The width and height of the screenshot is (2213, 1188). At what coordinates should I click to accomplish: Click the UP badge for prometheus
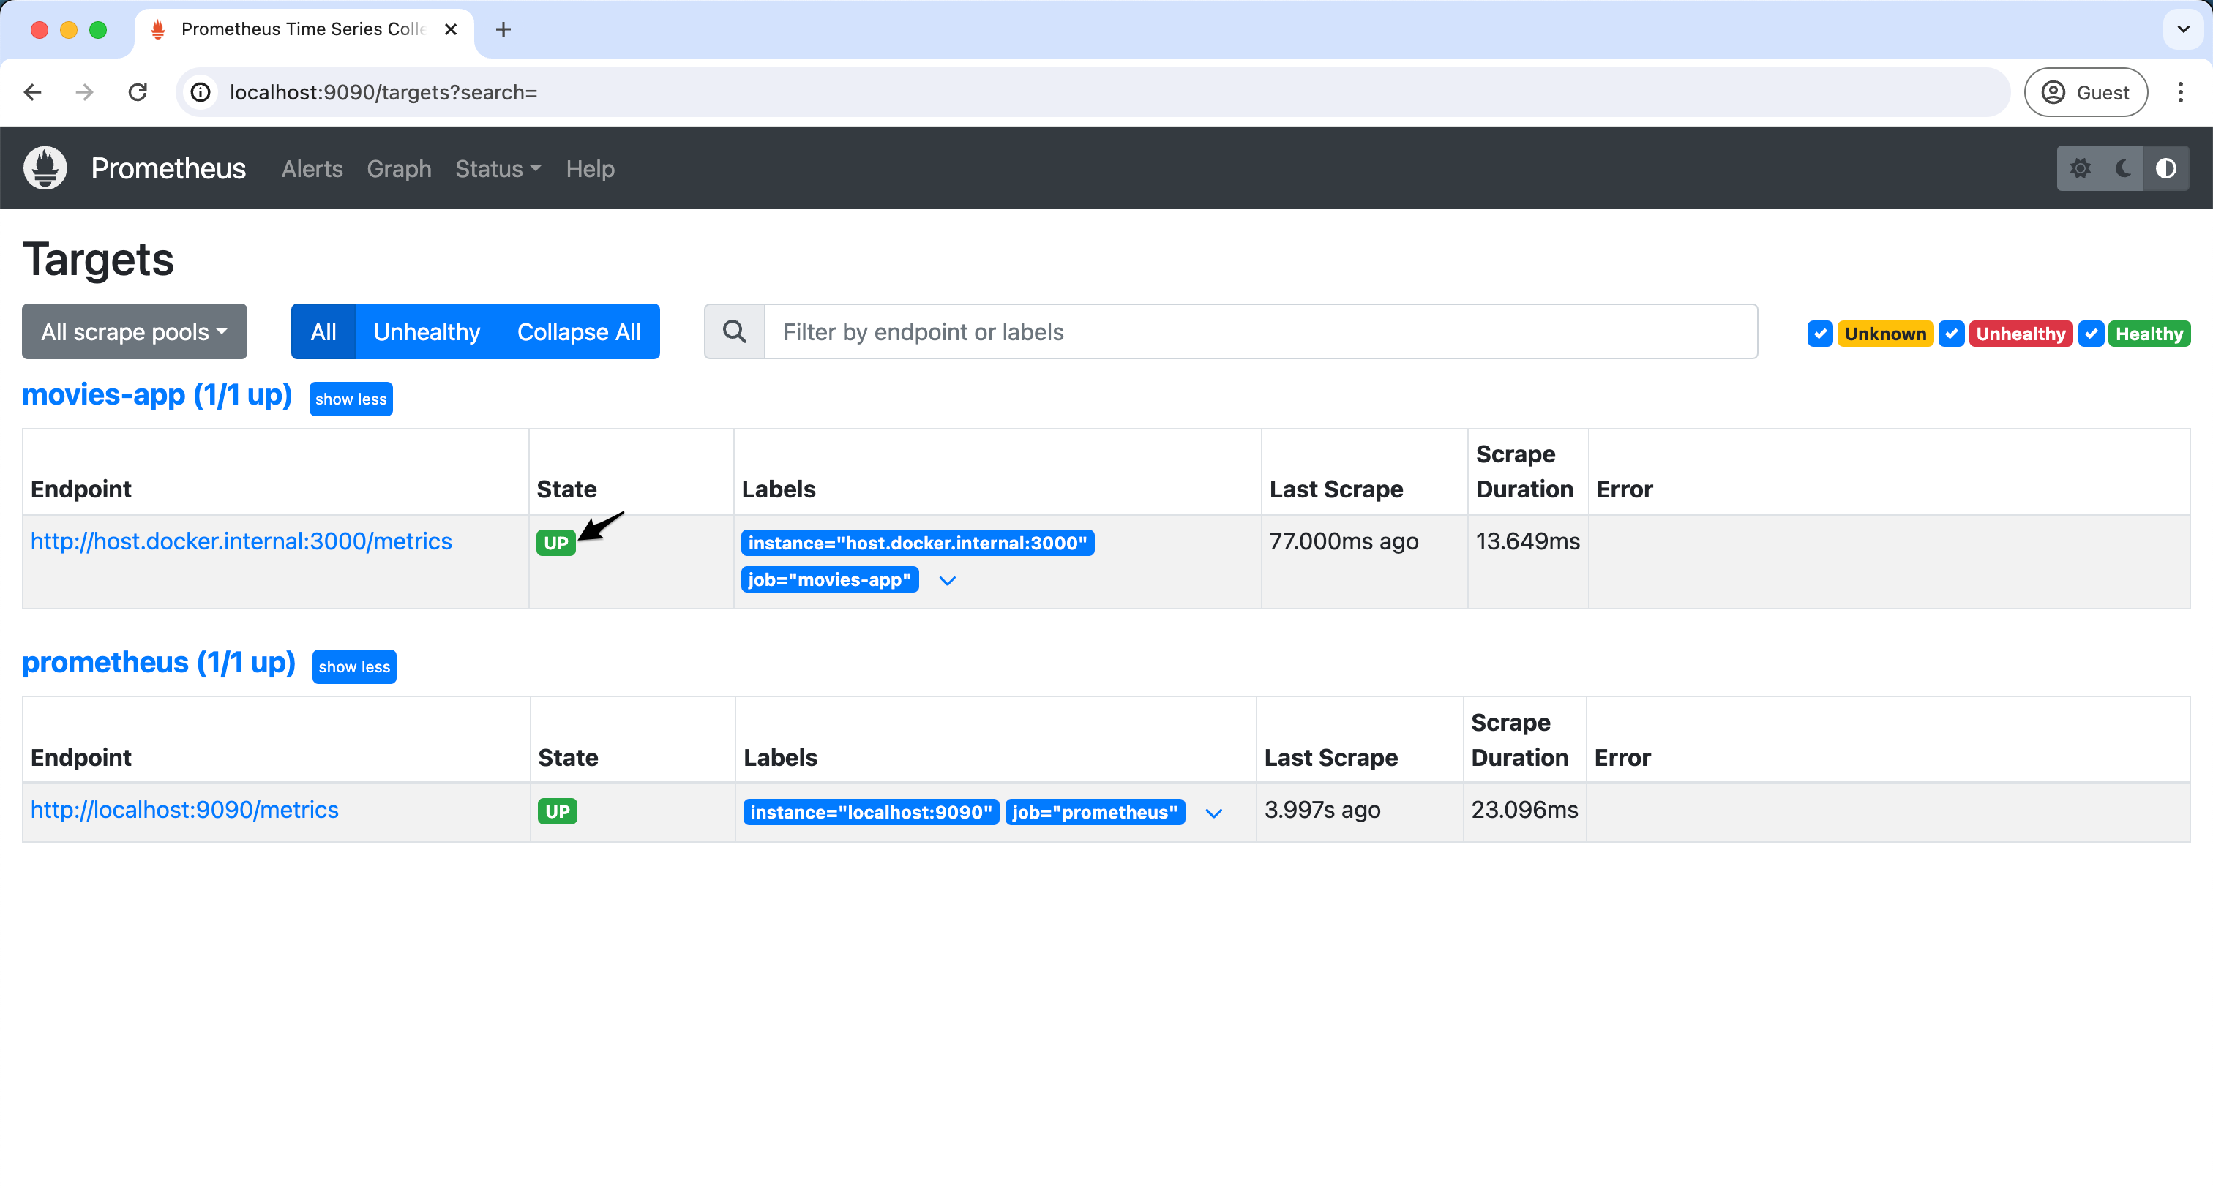point(558,812)
